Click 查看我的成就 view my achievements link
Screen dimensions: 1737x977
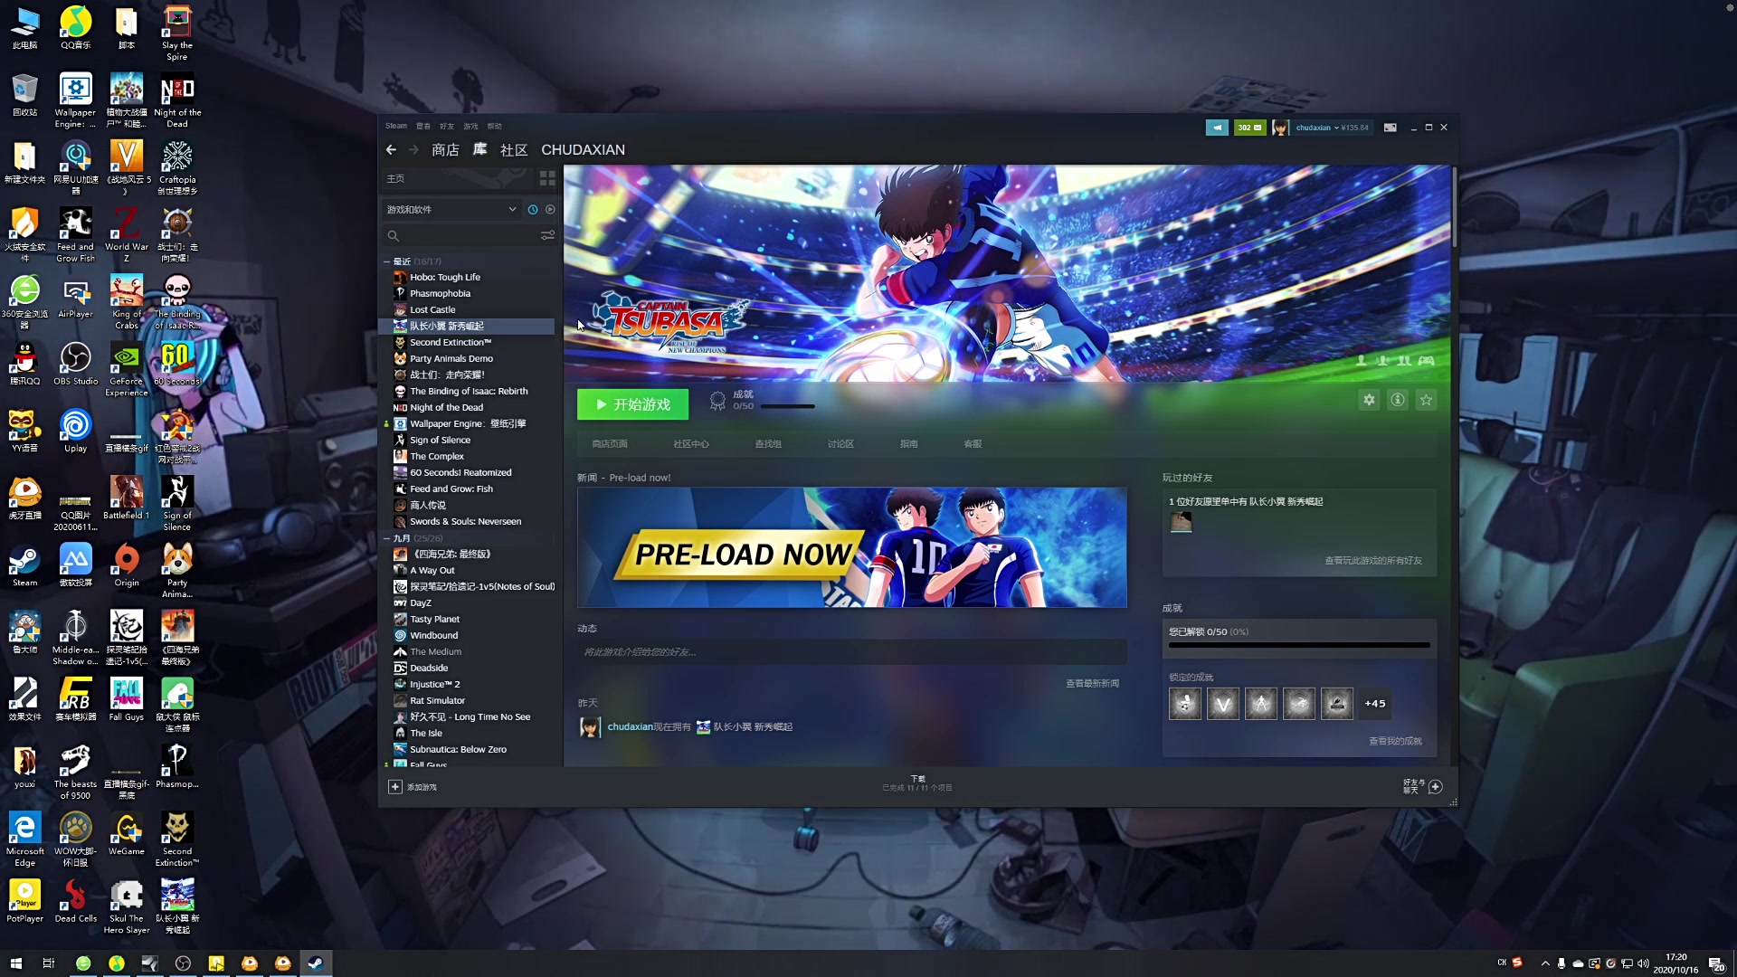coord(1395,741)
